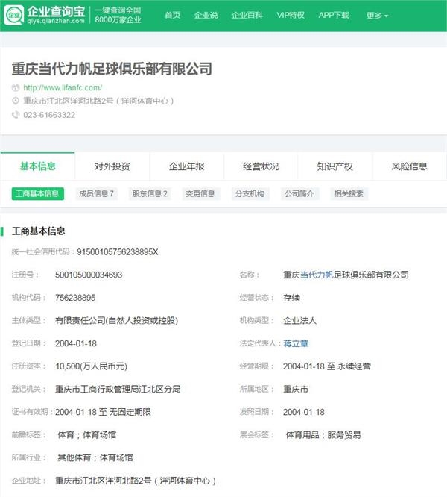Click the 企业地址 value at bottom
This screenshot has height=497, width=447.
click(x=136, y=481)
